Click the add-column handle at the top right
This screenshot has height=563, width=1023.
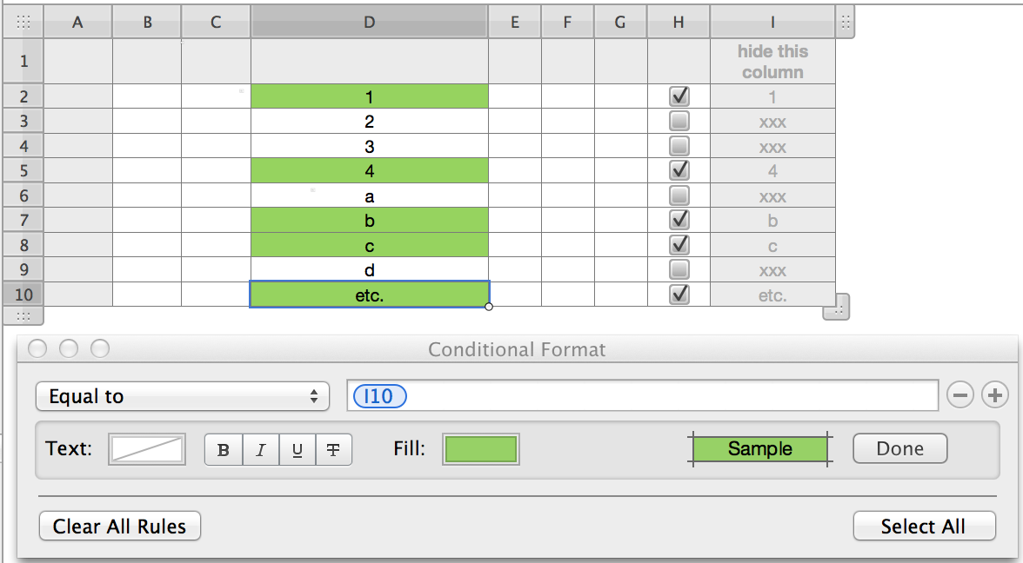[x=846, y=23]
